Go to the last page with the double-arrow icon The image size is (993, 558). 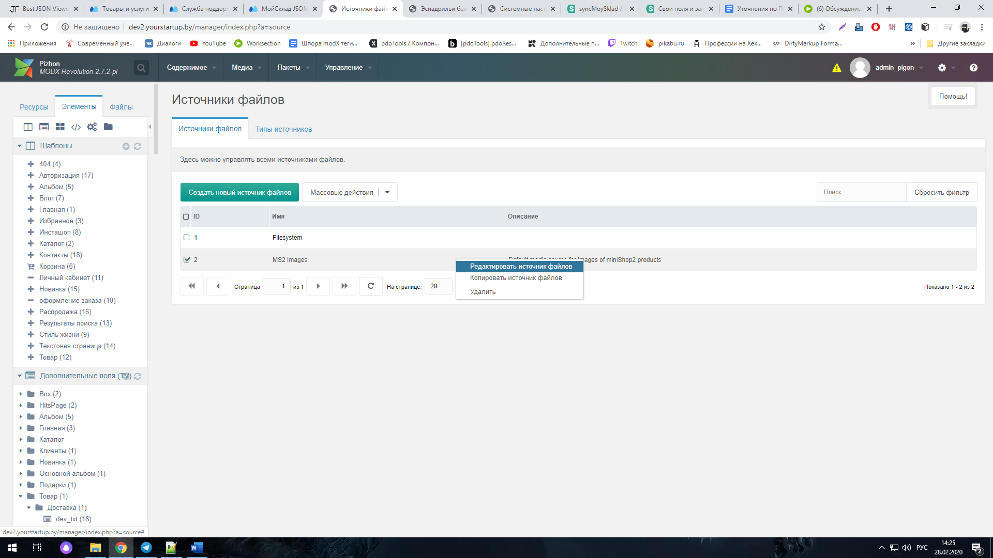pos(344,286)
